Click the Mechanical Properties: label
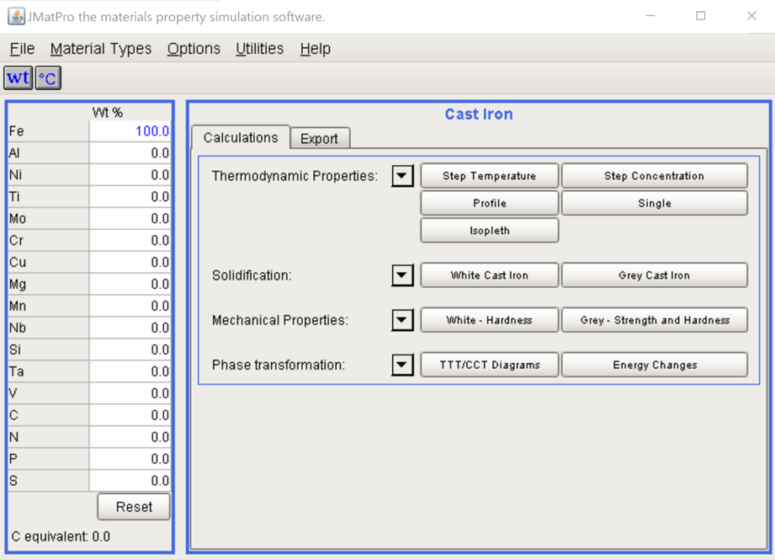This screenshot has height=560, width=775. 280,320
